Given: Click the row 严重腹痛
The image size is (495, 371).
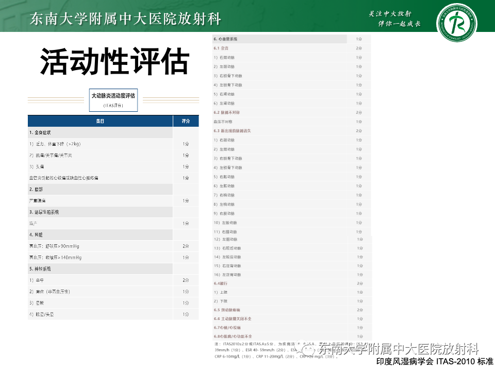Looking at the screenshot, I should click(x=113, y=200).
